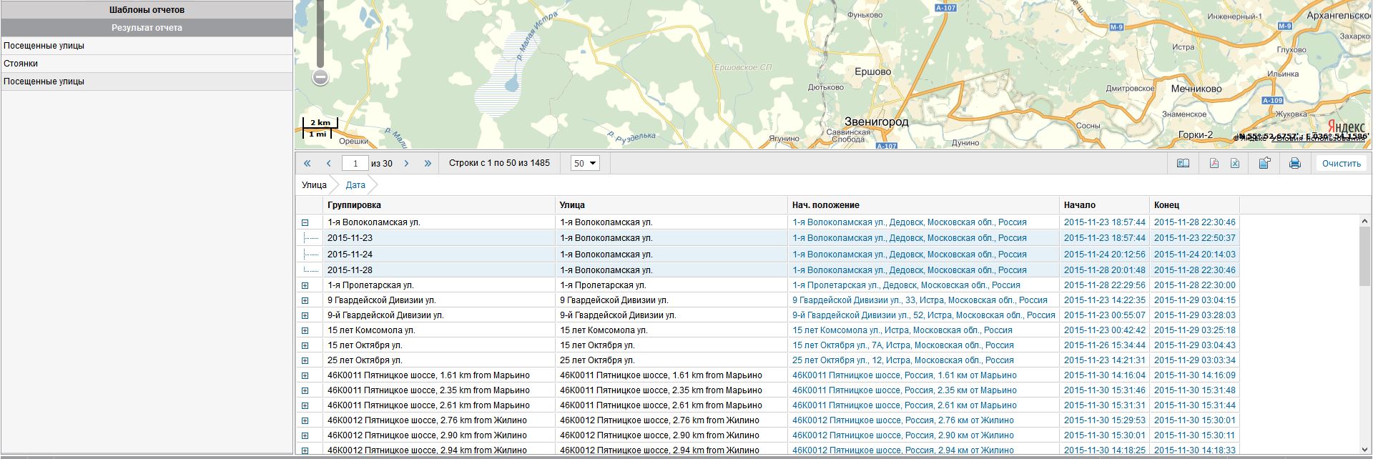This screenshot has height=459, width=1373.
Task: Go to the previous results page
Action: [329, 164]
